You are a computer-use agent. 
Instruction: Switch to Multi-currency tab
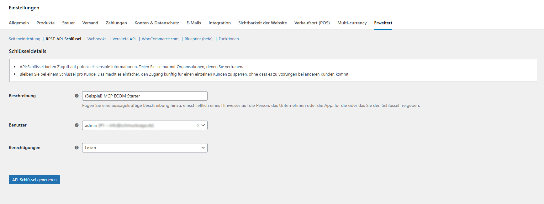pyautogui.click(x=352, y=23)
